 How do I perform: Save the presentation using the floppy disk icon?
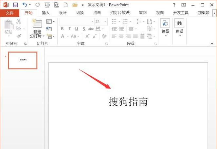pos(15,5)
